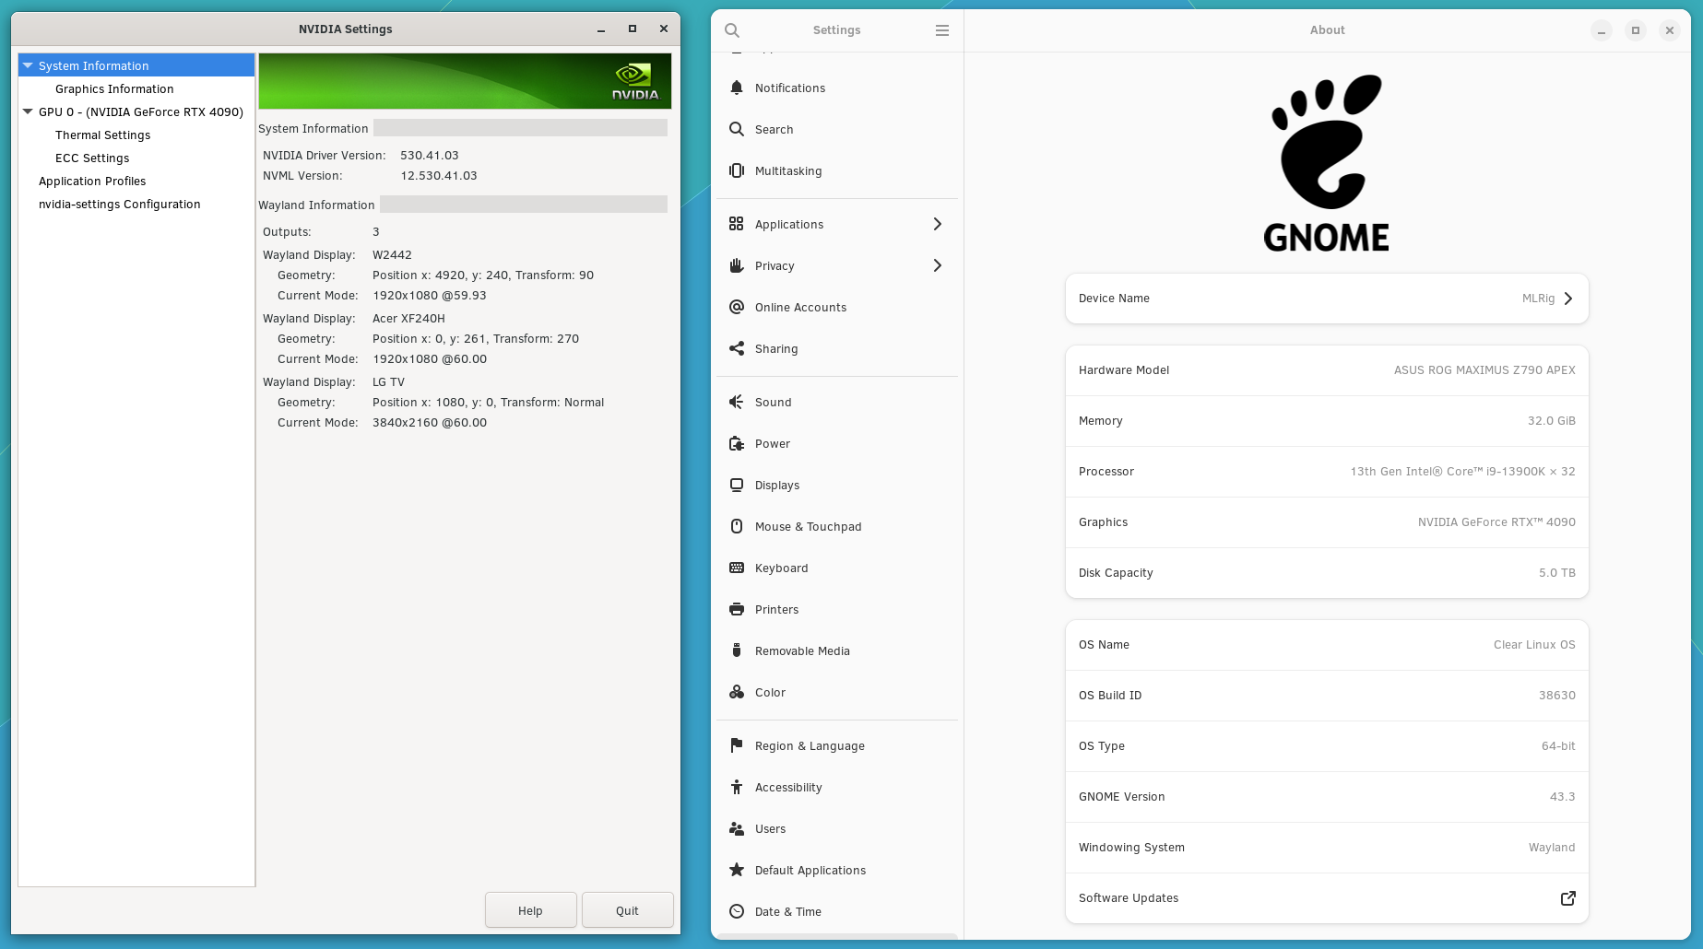Screen dimensions: 1703x949
Task: Click the Settings search magnifier icon
Action: pyautogui.click(x=732, y=30)
